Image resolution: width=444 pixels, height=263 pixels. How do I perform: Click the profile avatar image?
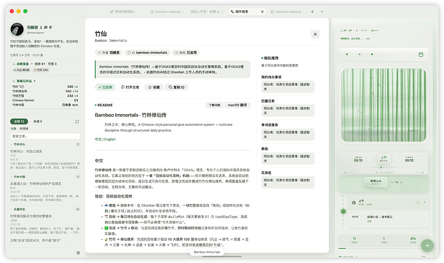pos(17,30)
